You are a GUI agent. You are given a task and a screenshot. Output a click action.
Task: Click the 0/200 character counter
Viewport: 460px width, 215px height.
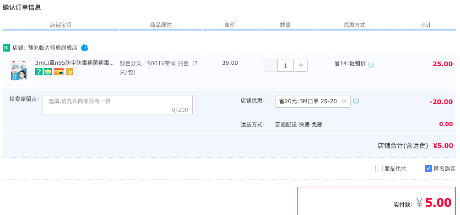(x=180, y=110)
